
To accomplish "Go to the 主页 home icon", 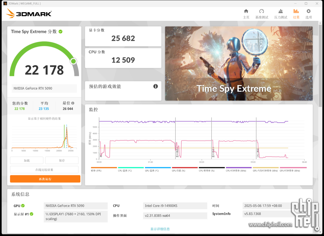I will pyautogui.click(x=246, y=11).
